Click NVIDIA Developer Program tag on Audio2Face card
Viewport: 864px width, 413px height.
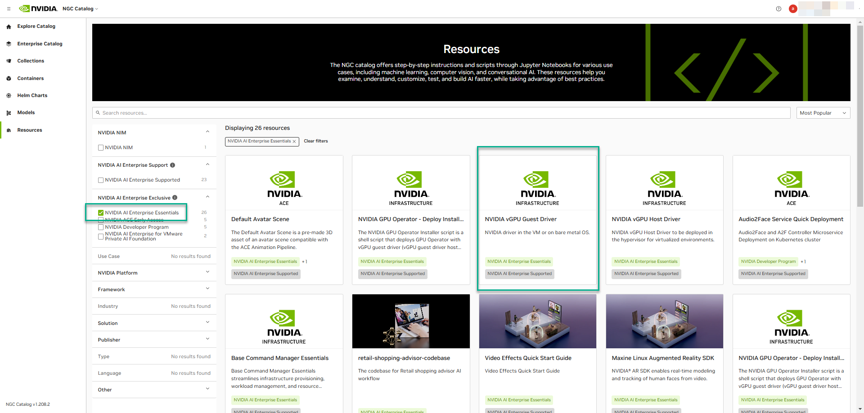point(768,262)
